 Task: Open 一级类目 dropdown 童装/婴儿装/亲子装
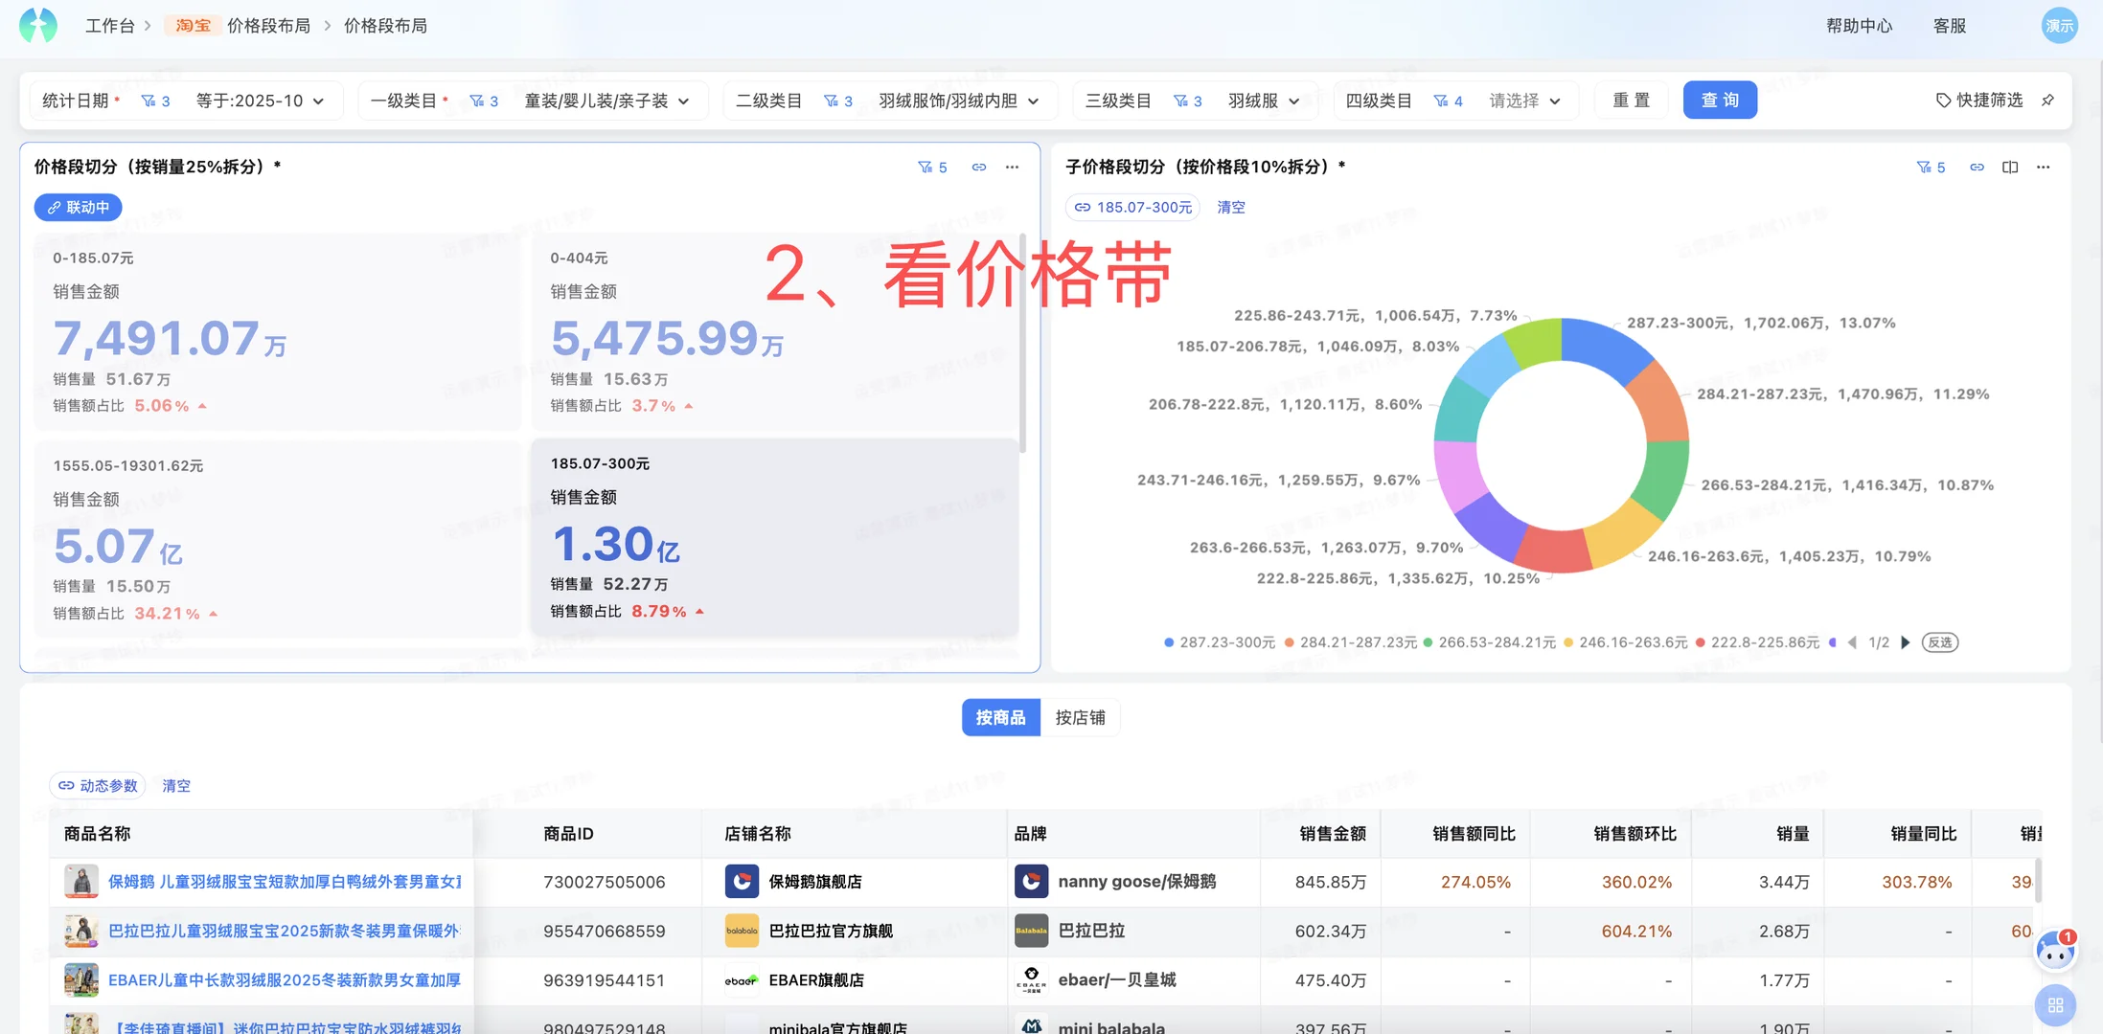(x=607, y=101)
